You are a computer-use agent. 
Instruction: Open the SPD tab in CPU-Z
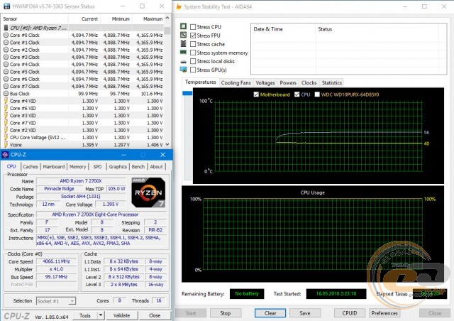click(97, 167)
